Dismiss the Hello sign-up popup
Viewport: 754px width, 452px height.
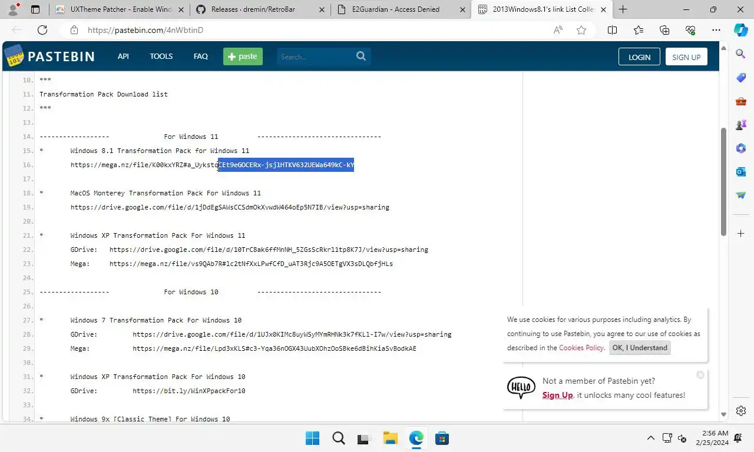(700, 375)
